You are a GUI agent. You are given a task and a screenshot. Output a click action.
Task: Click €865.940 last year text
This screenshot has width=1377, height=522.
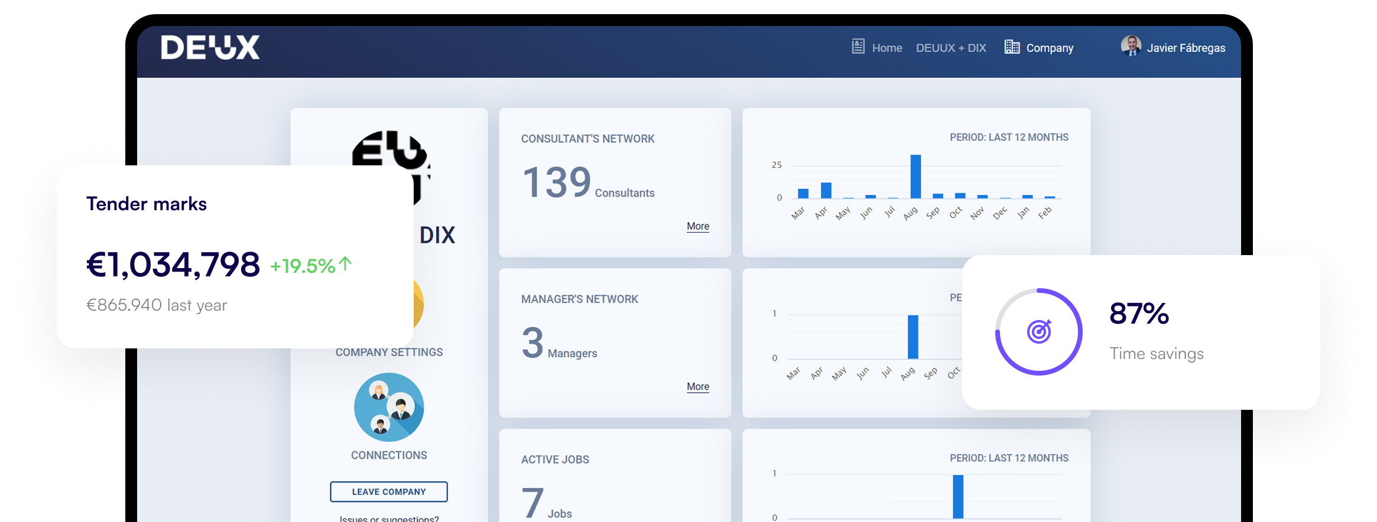coord(157,305)
